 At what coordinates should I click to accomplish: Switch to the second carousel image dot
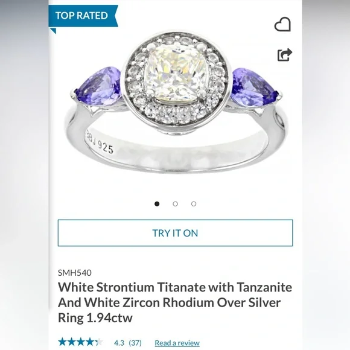click(175, 204)
